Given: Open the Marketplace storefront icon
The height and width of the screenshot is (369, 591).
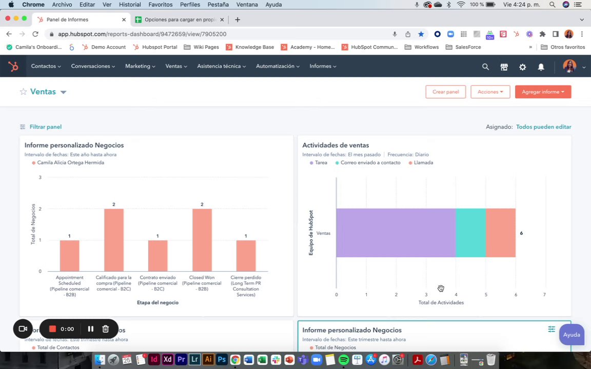Looking at the screenshot, I should coord(504,67).
